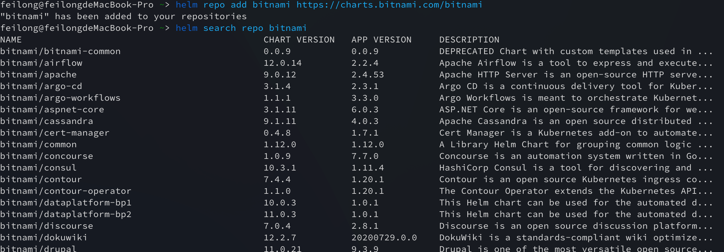This screenshot has height=252, width=724.
Task: Click the bitnami/argo-workflows chart name
Action: click(x=60, y=98)
